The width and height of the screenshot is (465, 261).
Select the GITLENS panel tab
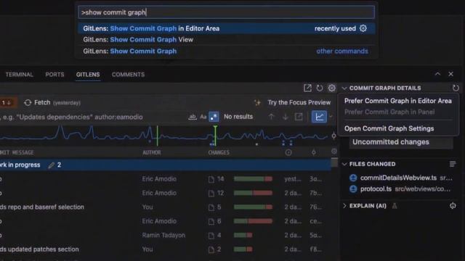88,75
